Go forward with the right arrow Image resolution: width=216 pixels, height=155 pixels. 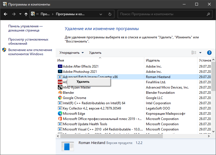[14, 14]
